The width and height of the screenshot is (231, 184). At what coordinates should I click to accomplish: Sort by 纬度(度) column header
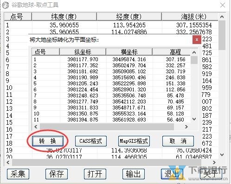[64, 17]
